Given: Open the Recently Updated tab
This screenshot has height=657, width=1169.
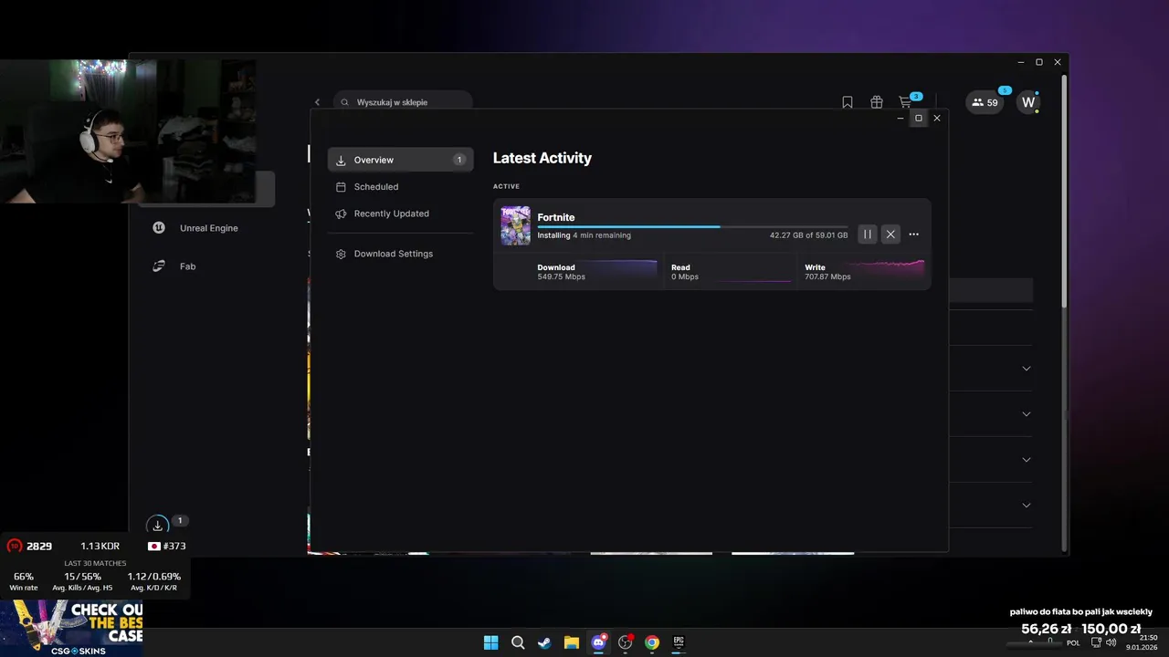Looking at the screenshot, I should (400, 214).
